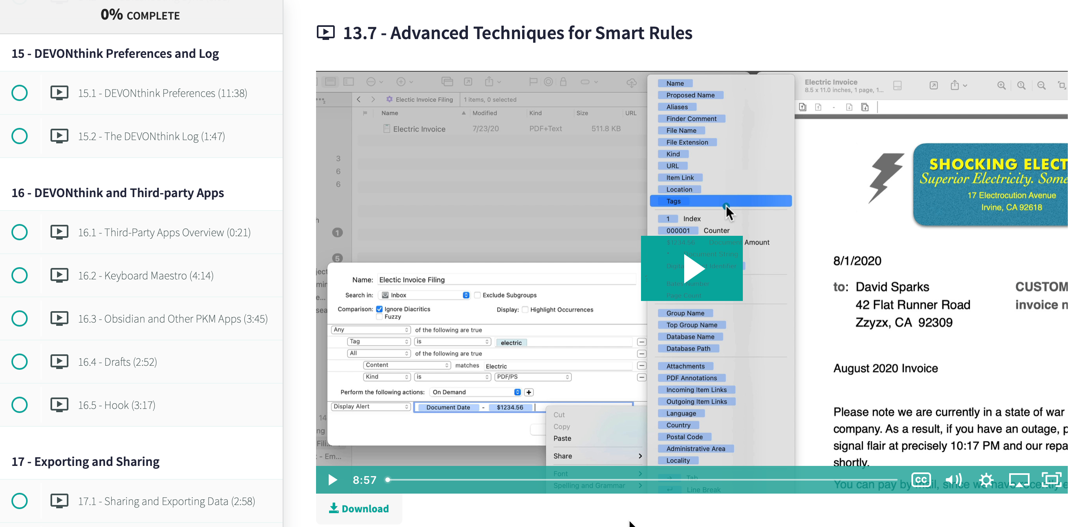The image size is (1089, 527).
Task: Download the lesson video
Action: [359, 508]
